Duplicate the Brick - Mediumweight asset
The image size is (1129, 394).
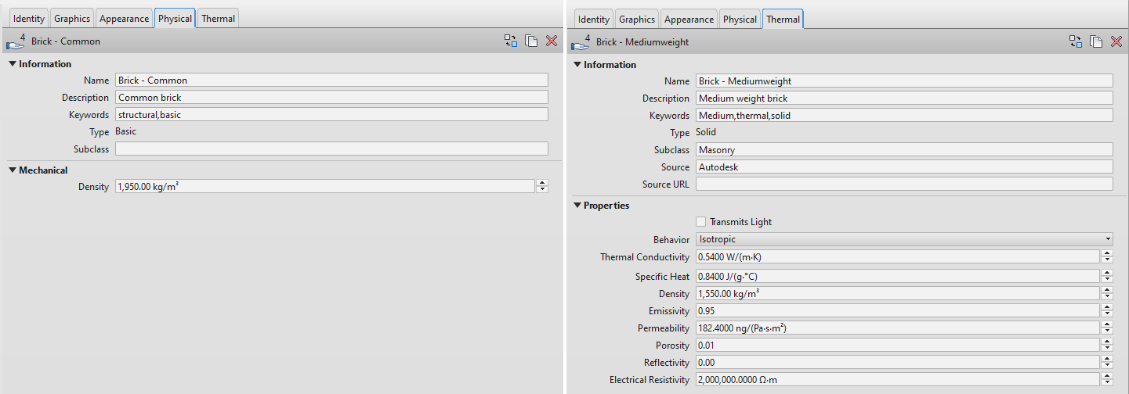coord(1096,41)
